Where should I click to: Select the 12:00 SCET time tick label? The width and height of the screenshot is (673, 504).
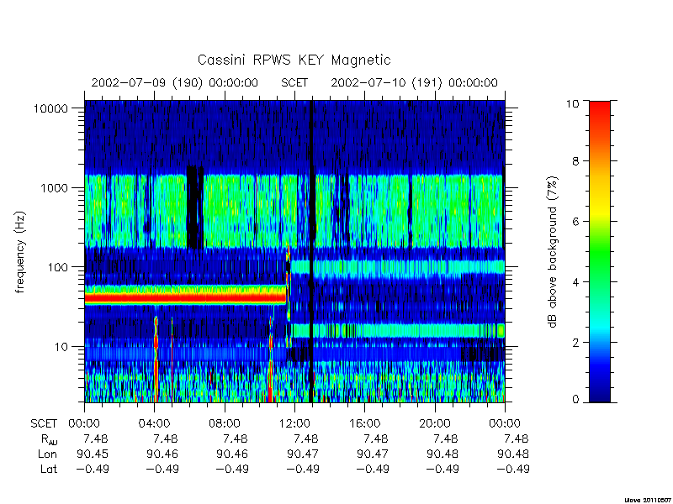(294, 423)
